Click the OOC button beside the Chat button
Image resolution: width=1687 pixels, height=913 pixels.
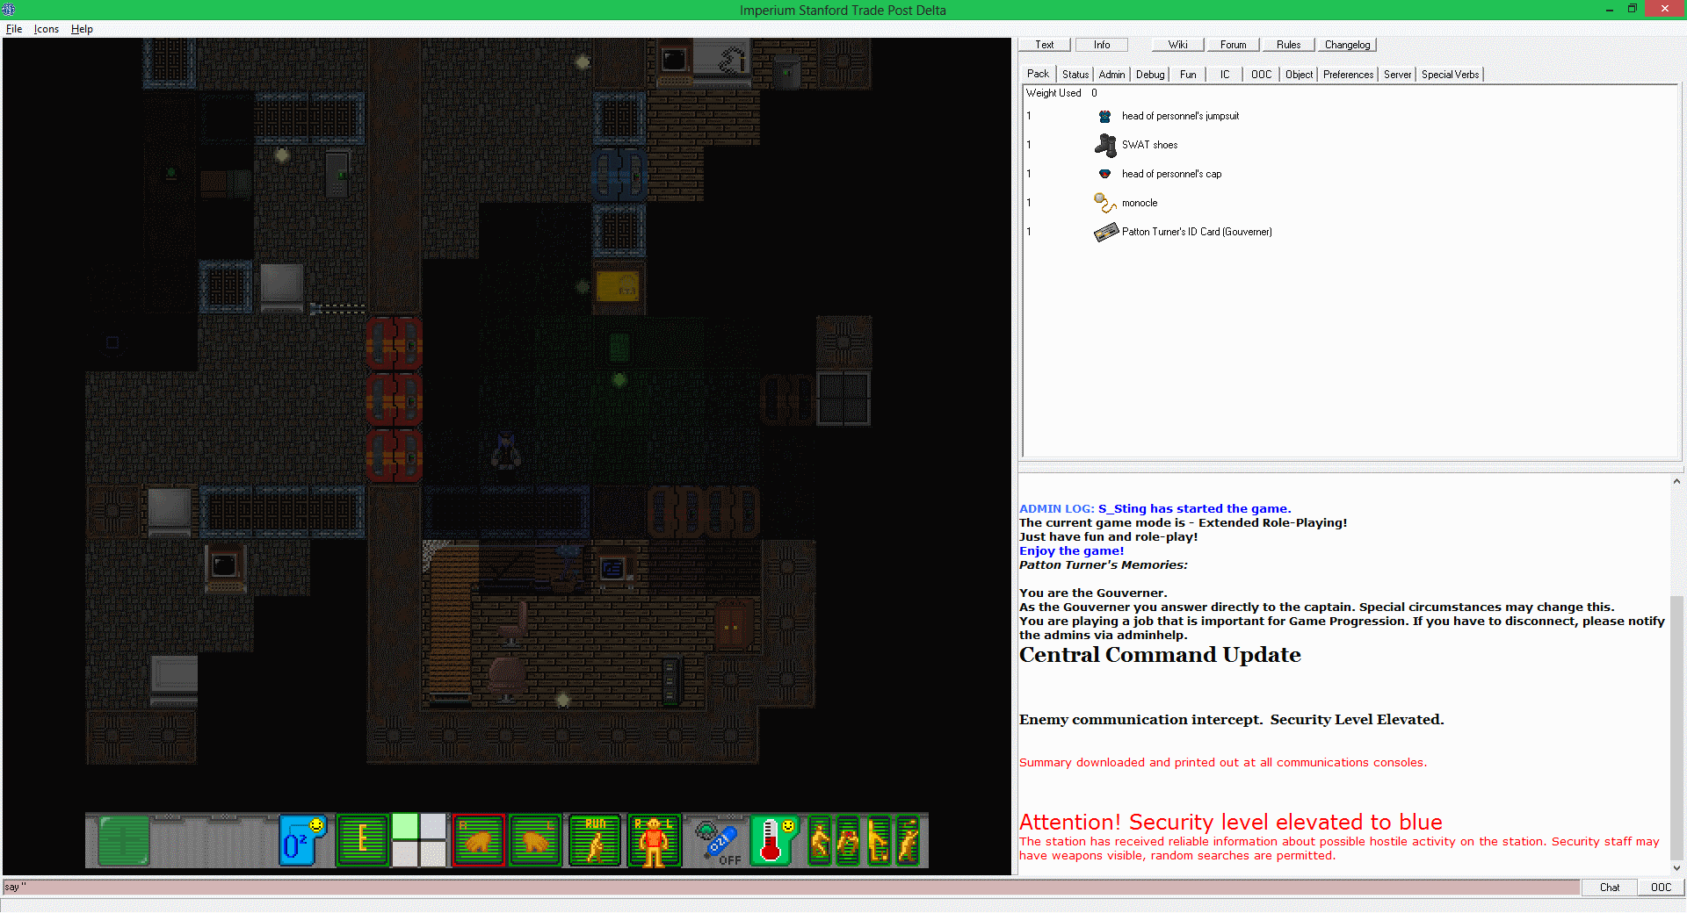pos(1661,888)
